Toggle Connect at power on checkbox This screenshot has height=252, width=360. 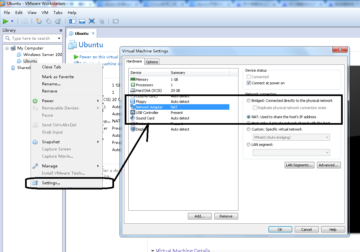click(249, 83)
